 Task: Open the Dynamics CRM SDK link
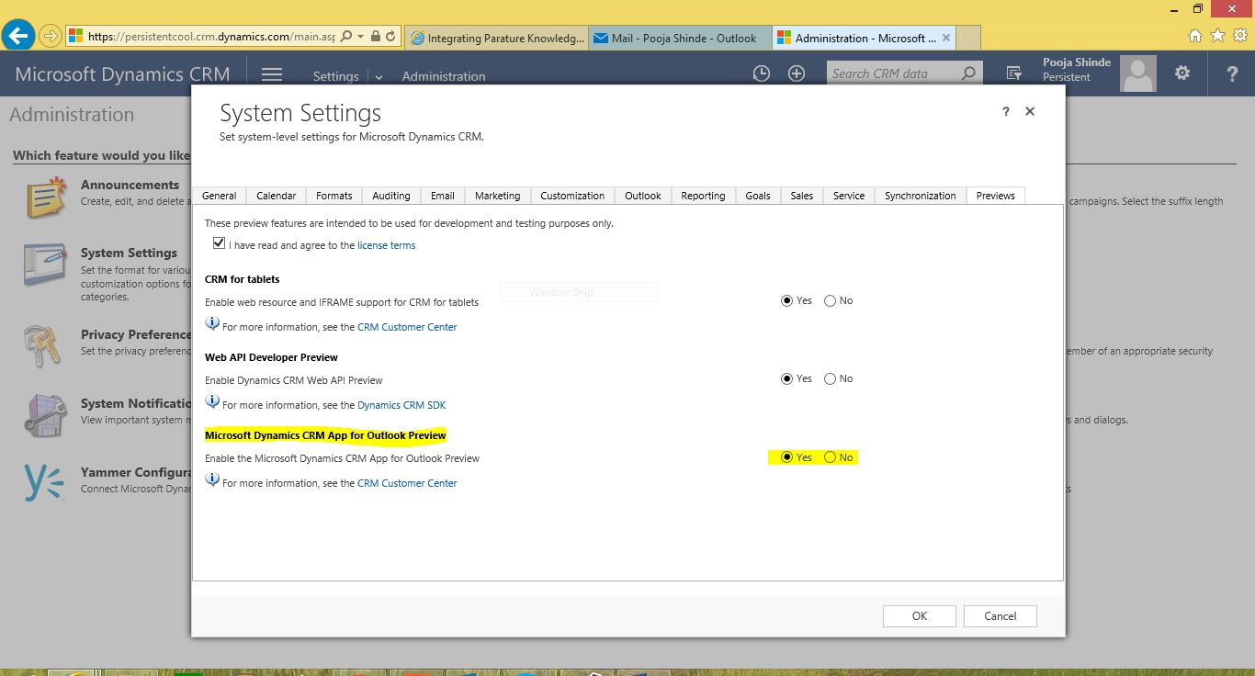click(401, 405)
